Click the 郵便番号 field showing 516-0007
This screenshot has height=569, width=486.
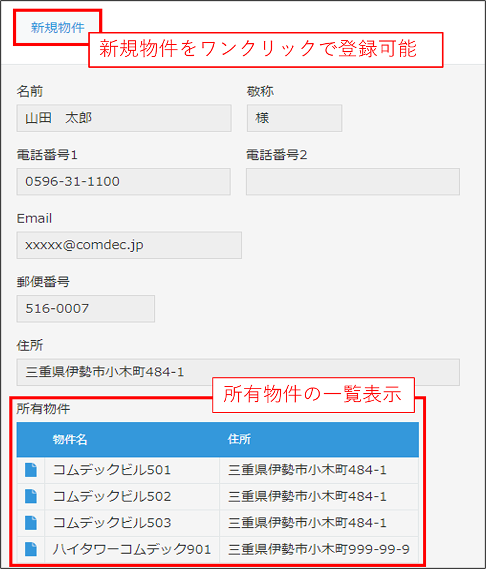85,309
